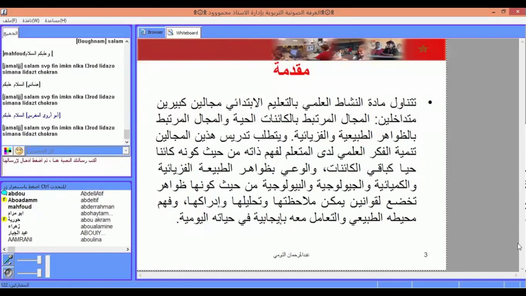
Task: Click user list scroll right arrow
Action: click(127, 249)
